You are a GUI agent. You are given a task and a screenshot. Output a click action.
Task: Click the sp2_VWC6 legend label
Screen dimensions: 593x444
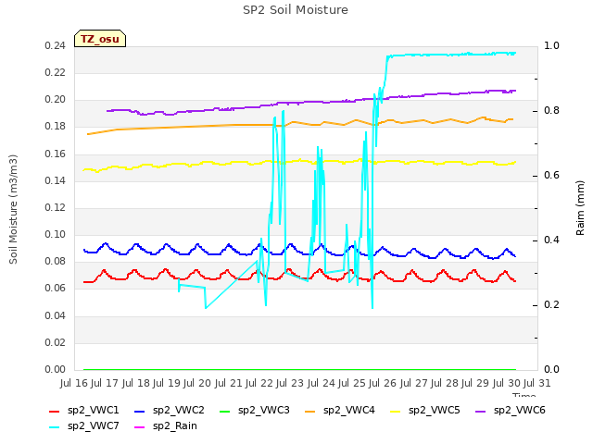(519, 410)
